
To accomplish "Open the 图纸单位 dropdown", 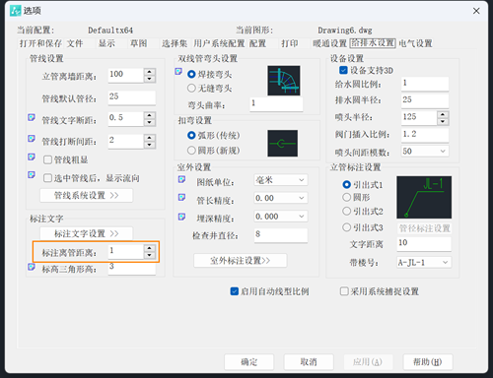I will 281,180.
